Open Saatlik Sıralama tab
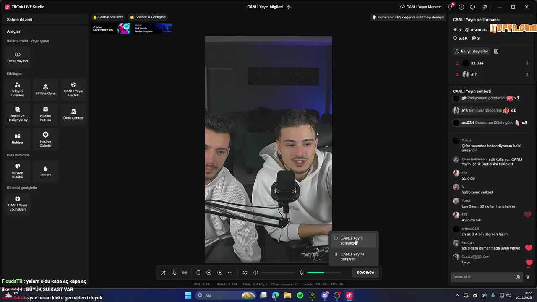Image resolution: width=537 pixels, height=302 pixels. [108, 17]
